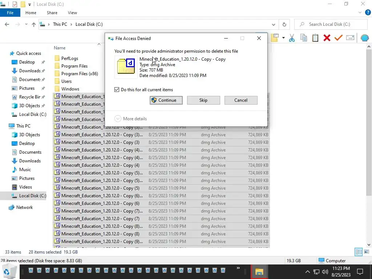Open recent locations dropdown chevron
This screenshot has width=372, height=279.
point(26,24)
